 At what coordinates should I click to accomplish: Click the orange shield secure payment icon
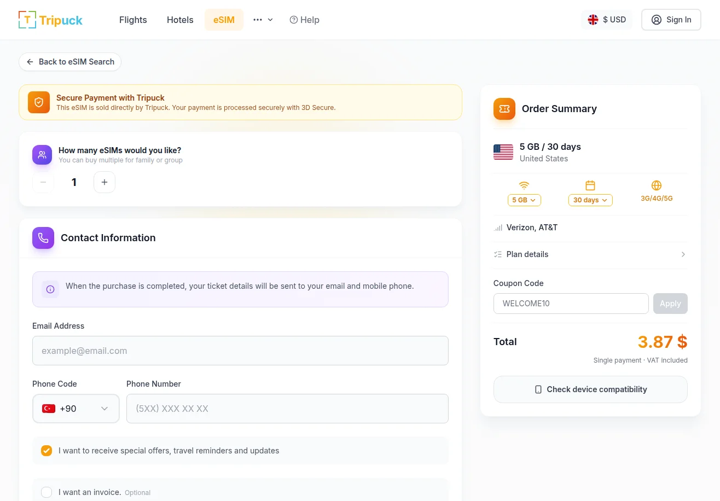click(x=39, y=102)
